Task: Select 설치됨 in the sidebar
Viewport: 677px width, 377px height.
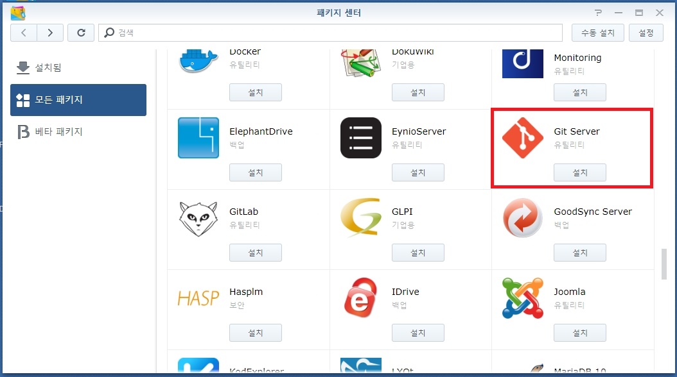Action: (78, 68)
